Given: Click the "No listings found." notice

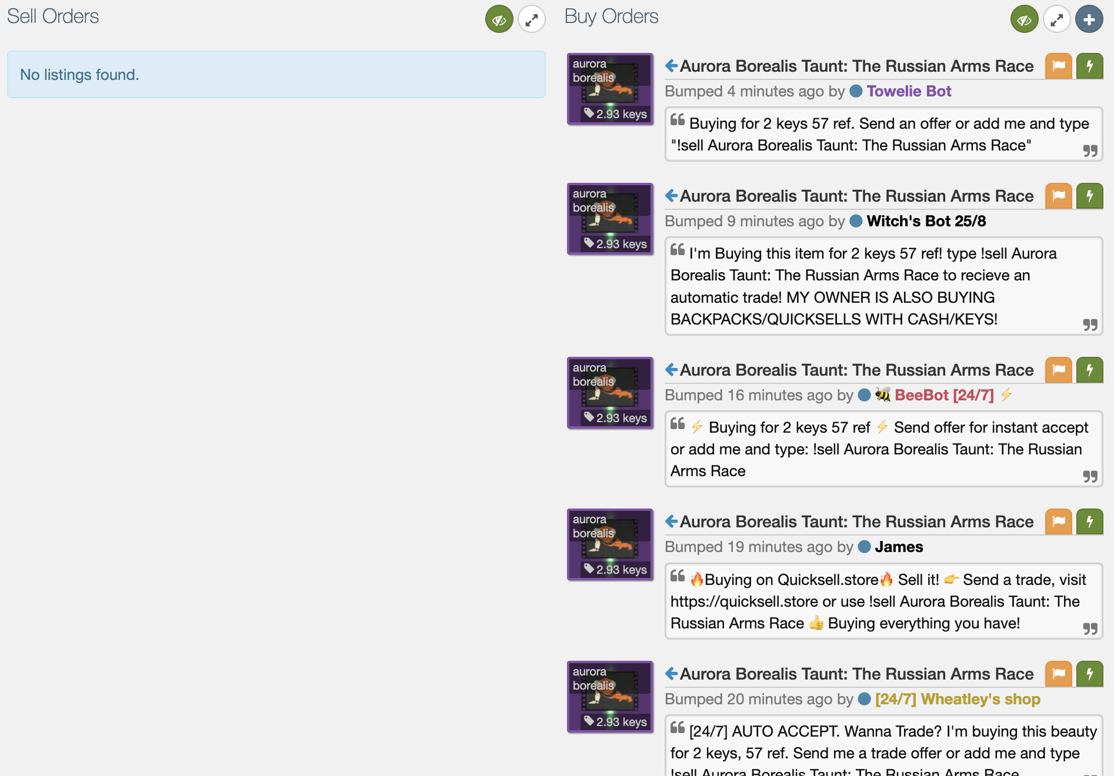Looking at the screenshot, I should click(x=276, y=75).
